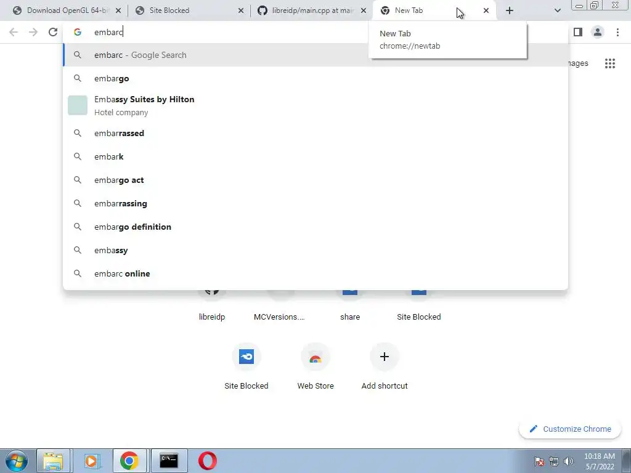This screenshot has height=473, width=631.
Task: Choose the embassy suggestion
Action: click(315, 250)
